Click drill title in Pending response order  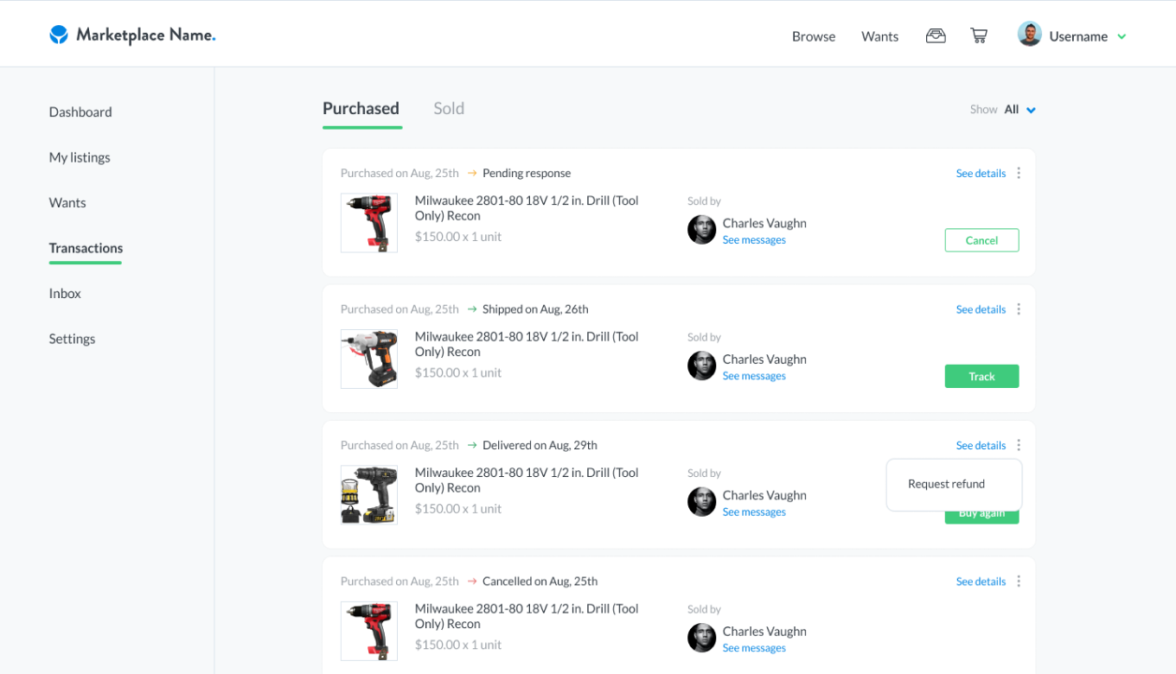click(x=527, y=208)
